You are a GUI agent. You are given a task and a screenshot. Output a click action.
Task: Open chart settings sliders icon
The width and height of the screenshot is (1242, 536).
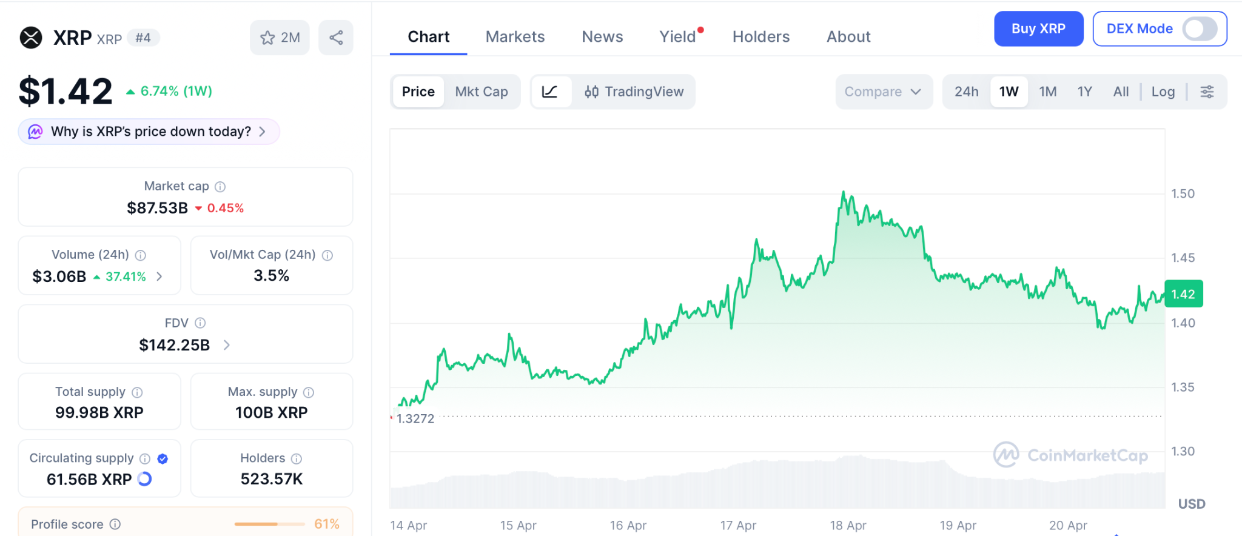pyautogui.click(x=1207, y=92)
